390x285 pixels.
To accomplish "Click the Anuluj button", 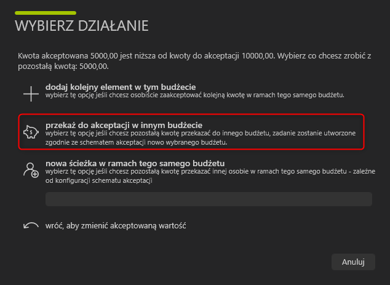I will point(353,262).
